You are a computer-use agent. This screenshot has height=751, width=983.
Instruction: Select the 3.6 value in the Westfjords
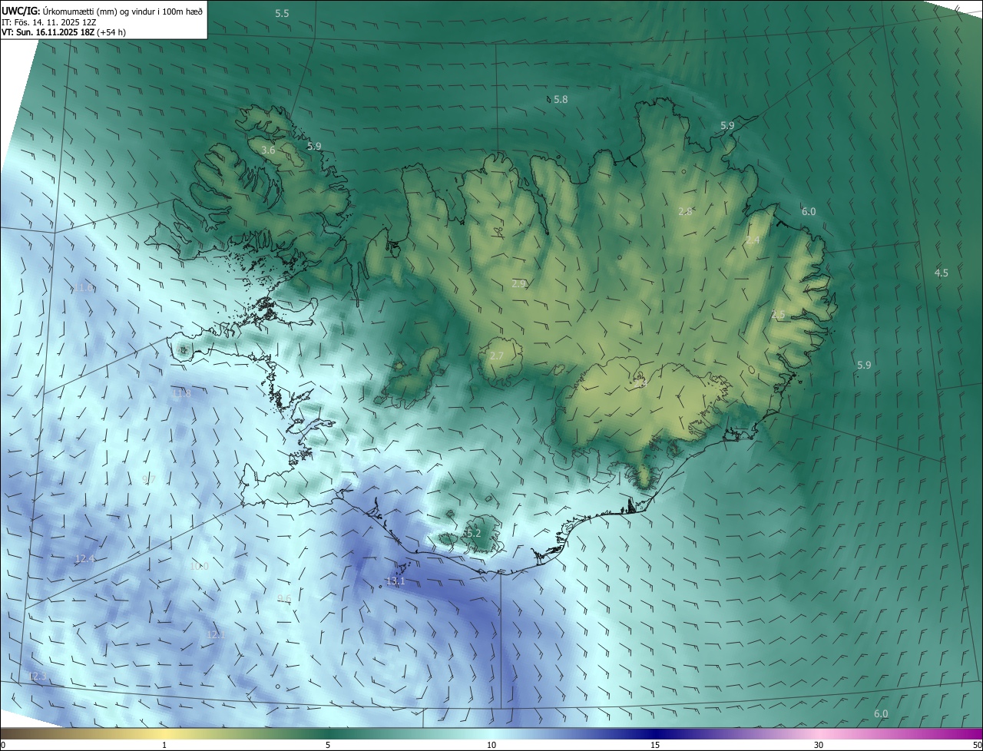point(268,151)
